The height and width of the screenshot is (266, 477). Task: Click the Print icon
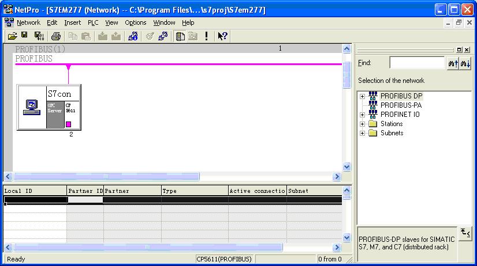point(55,36)
